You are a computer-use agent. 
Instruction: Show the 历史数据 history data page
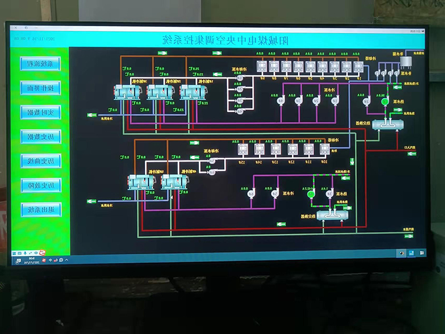pyautogui.click(x=41, y=137)
